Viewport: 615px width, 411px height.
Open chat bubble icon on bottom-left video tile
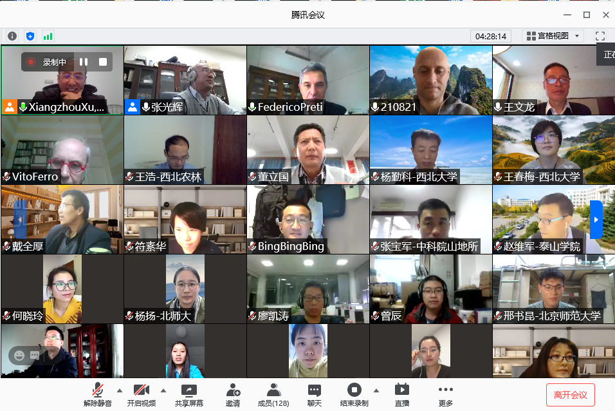coord(35,356)
